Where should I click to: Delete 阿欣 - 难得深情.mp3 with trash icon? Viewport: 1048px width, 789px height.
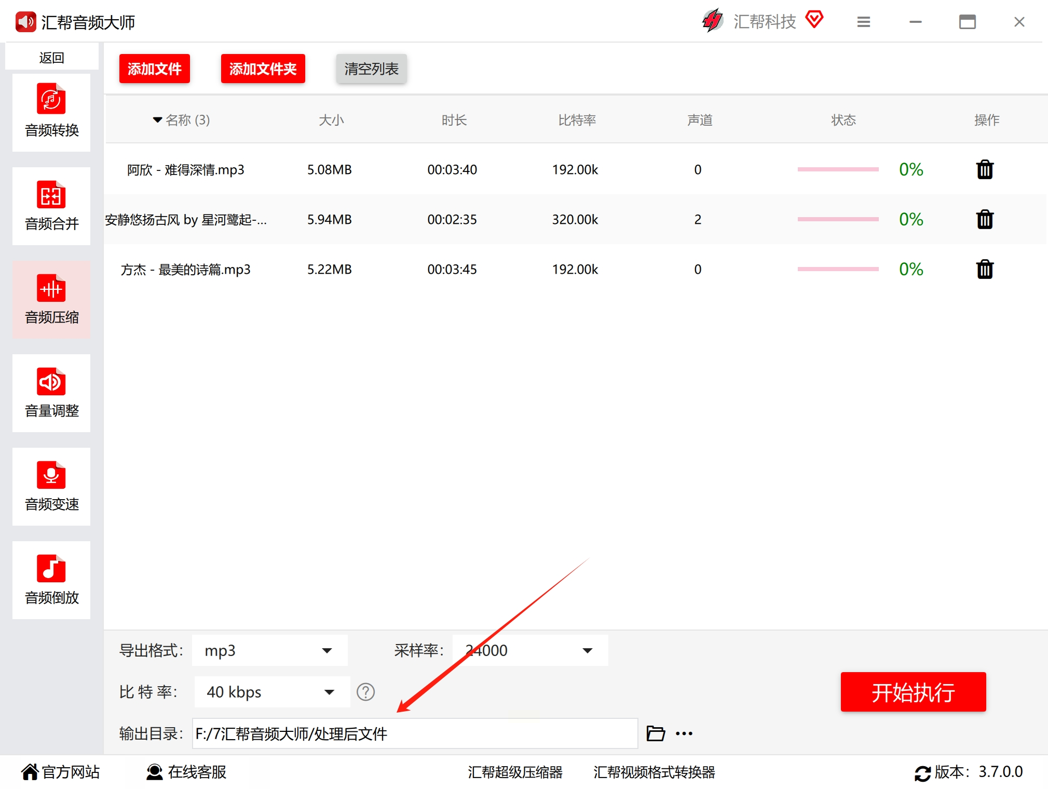click(985, 169)
